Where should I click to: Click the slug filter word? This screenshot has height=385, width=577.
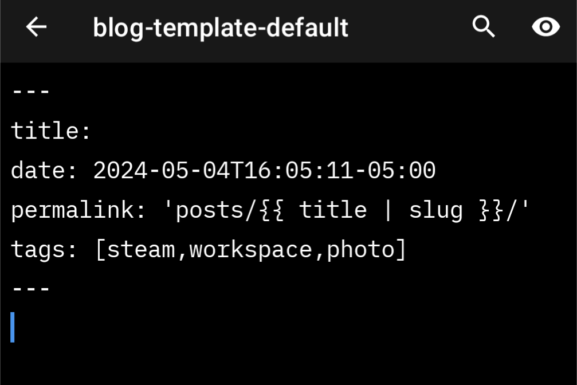[435, 210]
